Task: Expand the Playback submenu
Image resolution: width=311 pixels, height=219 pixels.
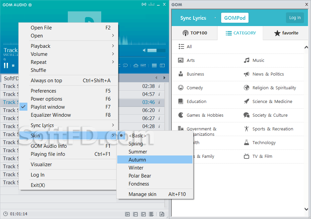Action: pyautogui.click(x=68, y=46)
